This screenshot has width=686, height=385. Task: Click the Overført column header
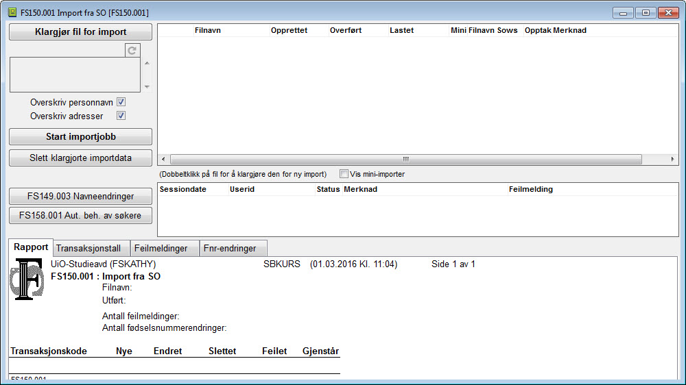346,30
